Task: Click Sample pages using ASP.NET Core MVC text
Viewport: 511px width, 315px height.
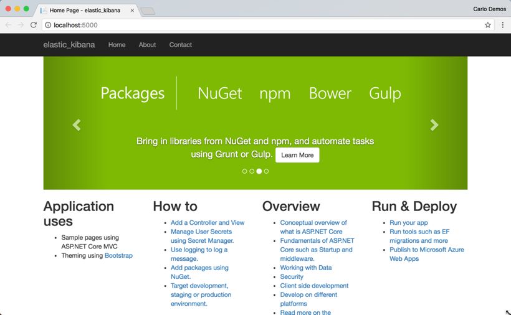Action: point(90,242)
